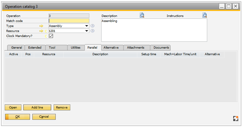Image resolution: width=242 pixels, height=127 pixels.
Task: Open the Description translation icon
Action: click(142, 15)
